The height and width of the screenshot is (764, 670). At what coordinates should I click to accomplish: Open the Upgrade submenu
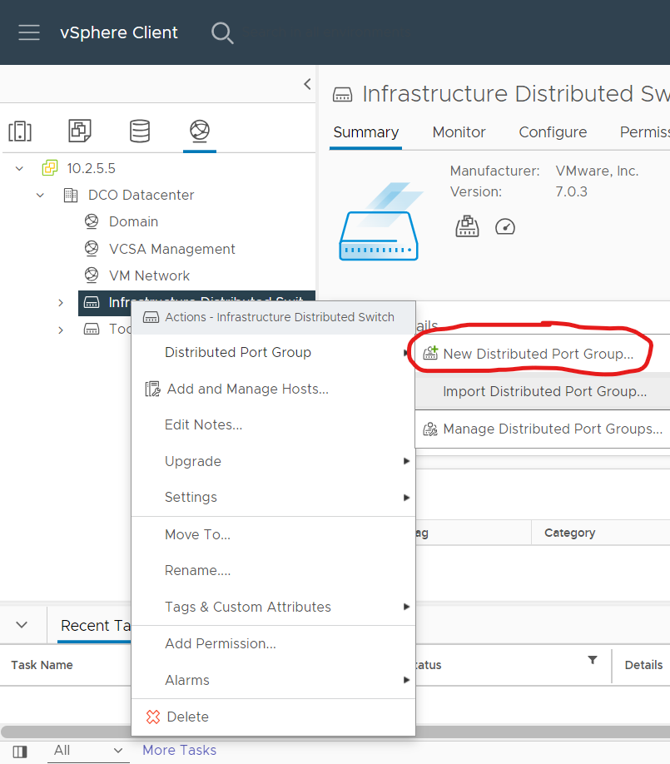pyautogui.click(x=273, y=461)
